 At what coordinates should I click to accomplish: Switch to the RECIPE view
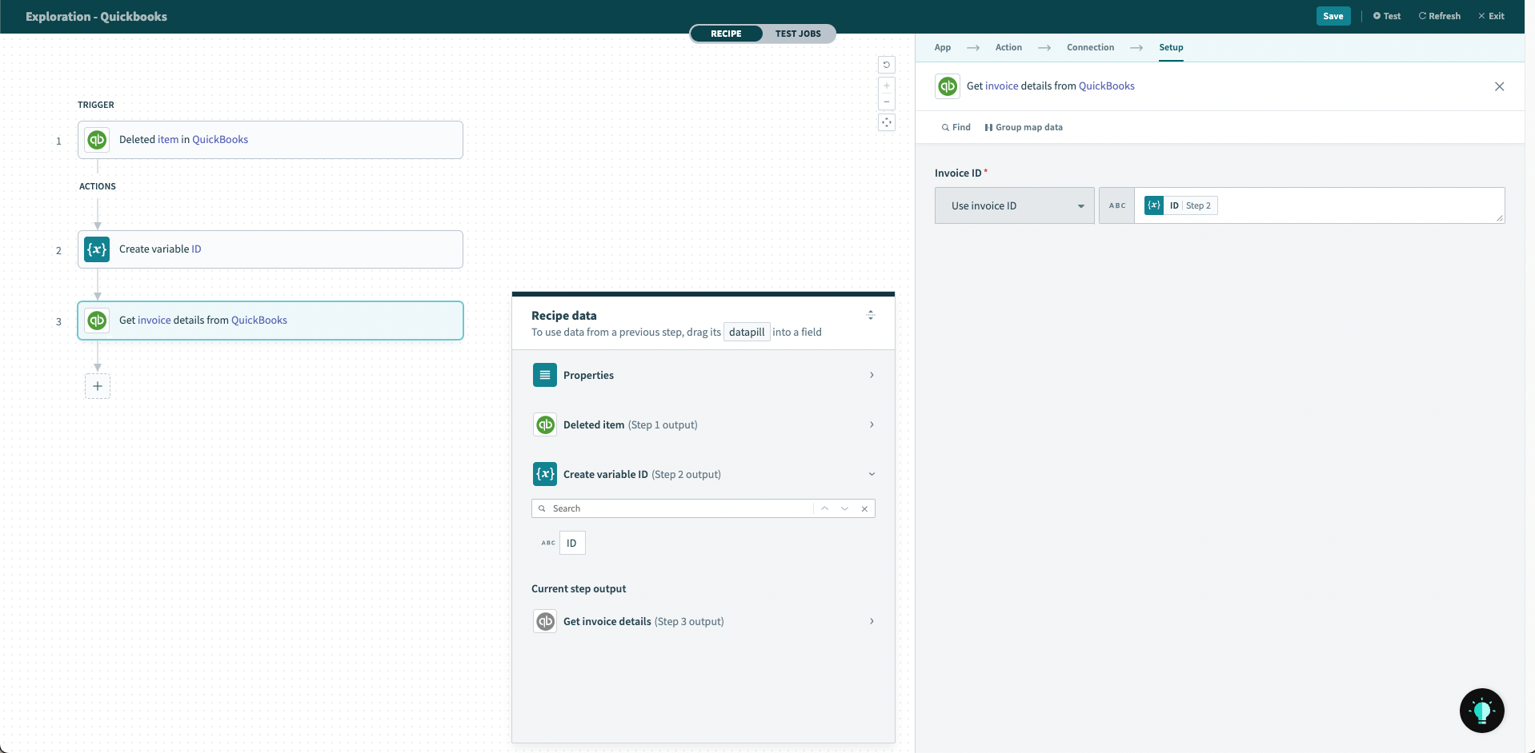click(x=726, y=34)
